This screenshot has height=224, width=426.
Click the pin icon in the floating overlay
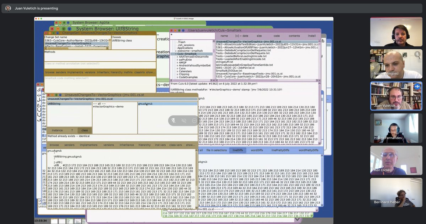173,121
